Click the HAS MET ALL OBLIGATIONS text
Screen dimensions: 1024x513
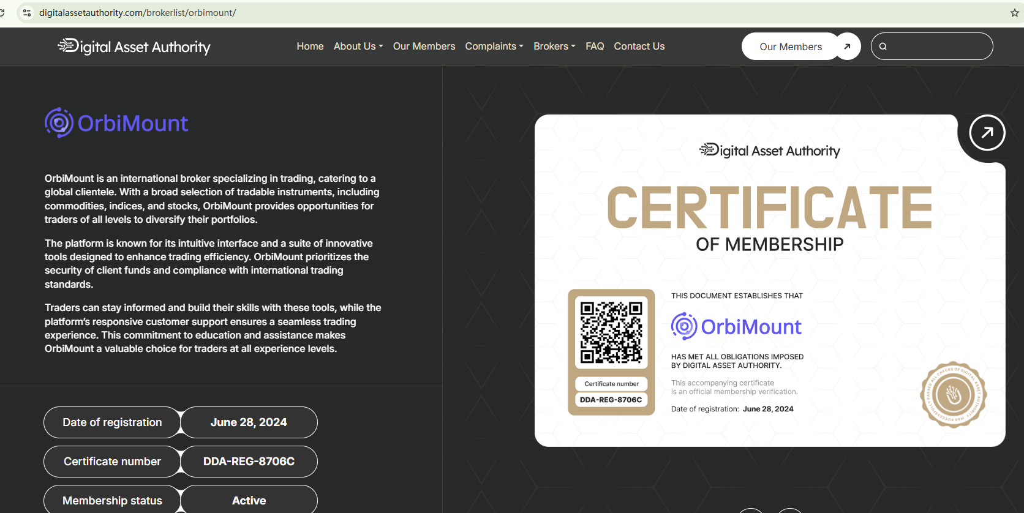(737, 361)
